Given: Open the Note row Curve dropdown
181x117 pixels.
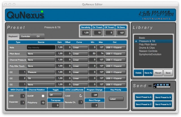Looking at the screenshot, I should [80, 47].
